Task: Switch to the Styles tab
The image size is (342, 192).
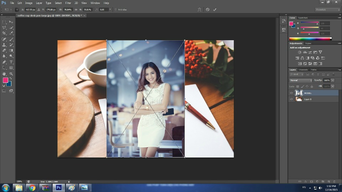Action: point(308,43)
